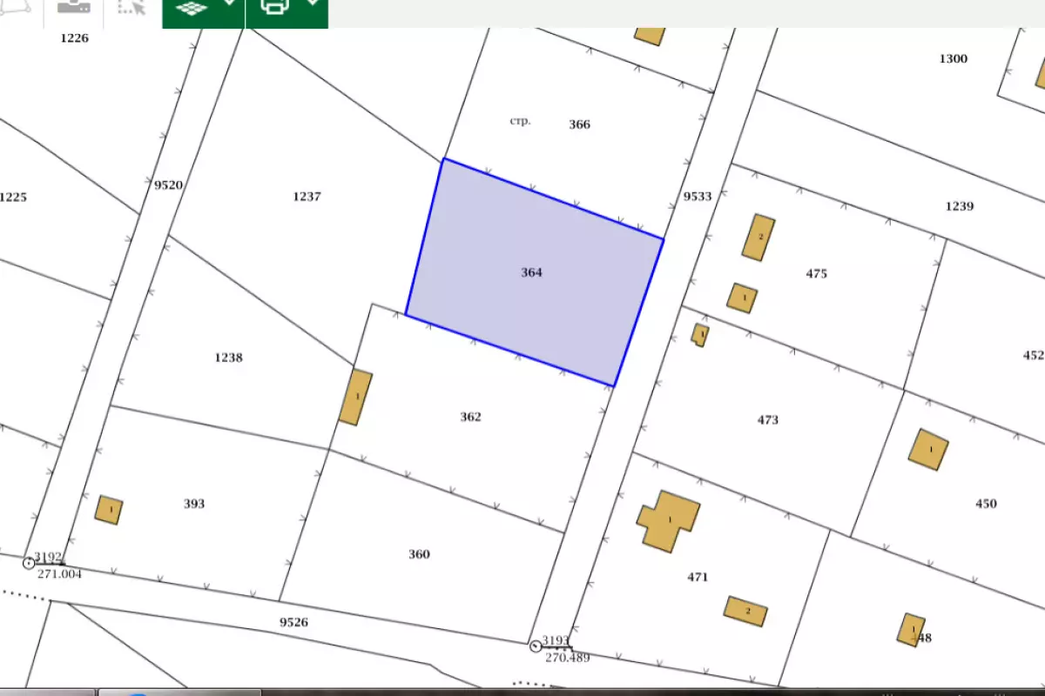Select the cross-shaped building in parcel 471
The height and width of the screenshot is (696, 1045).
click(x=668, y=520)
